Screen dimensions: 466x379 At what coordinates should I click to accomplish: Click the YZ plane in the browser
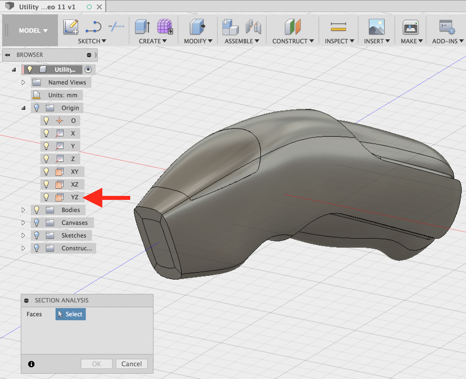tap(75, 197)
